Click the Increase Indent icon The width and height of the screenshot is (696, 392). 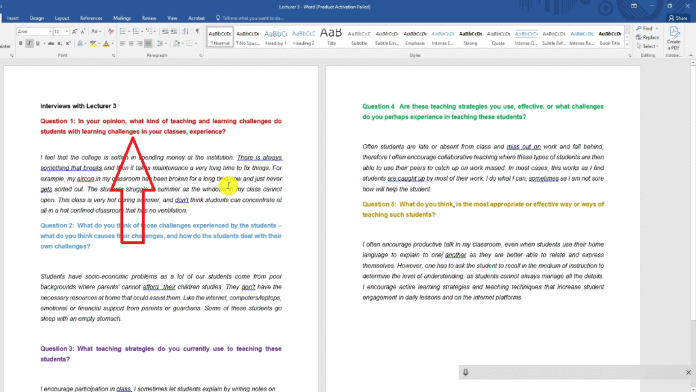(175, 31)
